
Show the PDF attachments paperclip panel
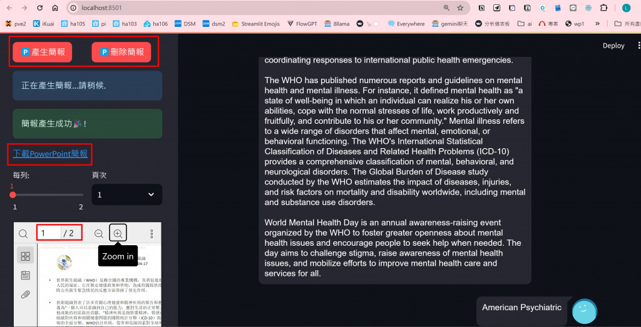tap(25, 294)
